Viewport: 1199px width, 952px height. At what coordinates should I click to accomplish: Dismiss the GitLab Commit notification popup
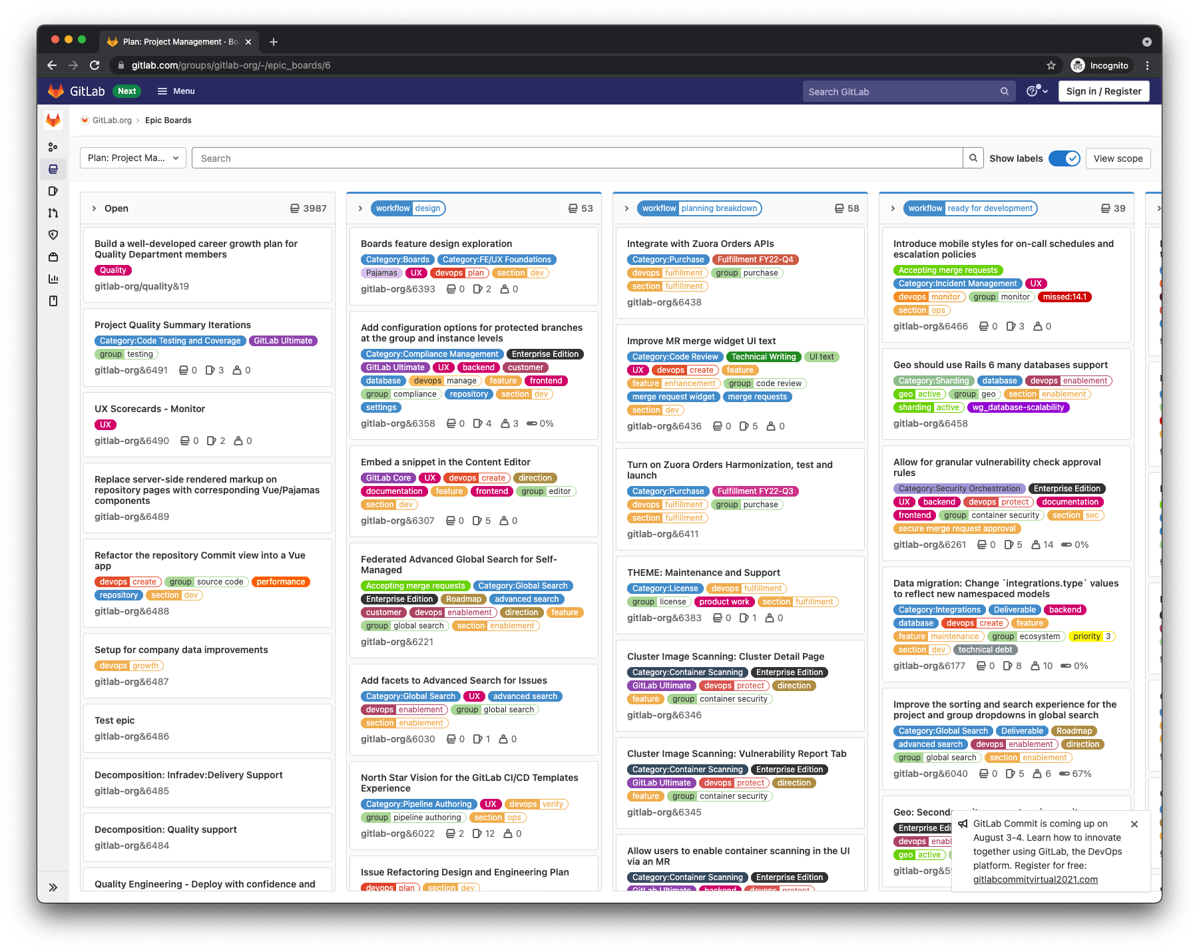click(1134, 824)
